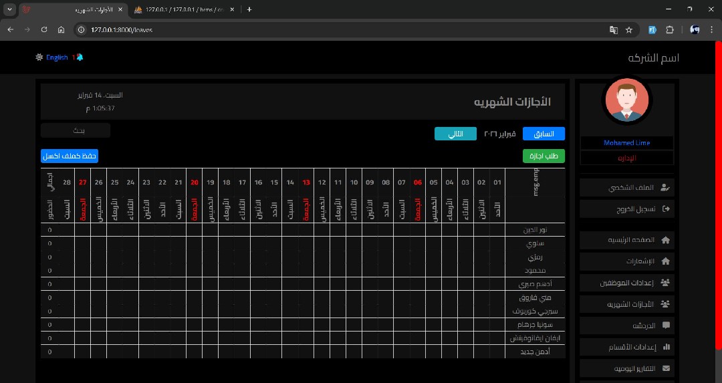
Task: Open الدردشه menu item
Action: coord(626,326)
